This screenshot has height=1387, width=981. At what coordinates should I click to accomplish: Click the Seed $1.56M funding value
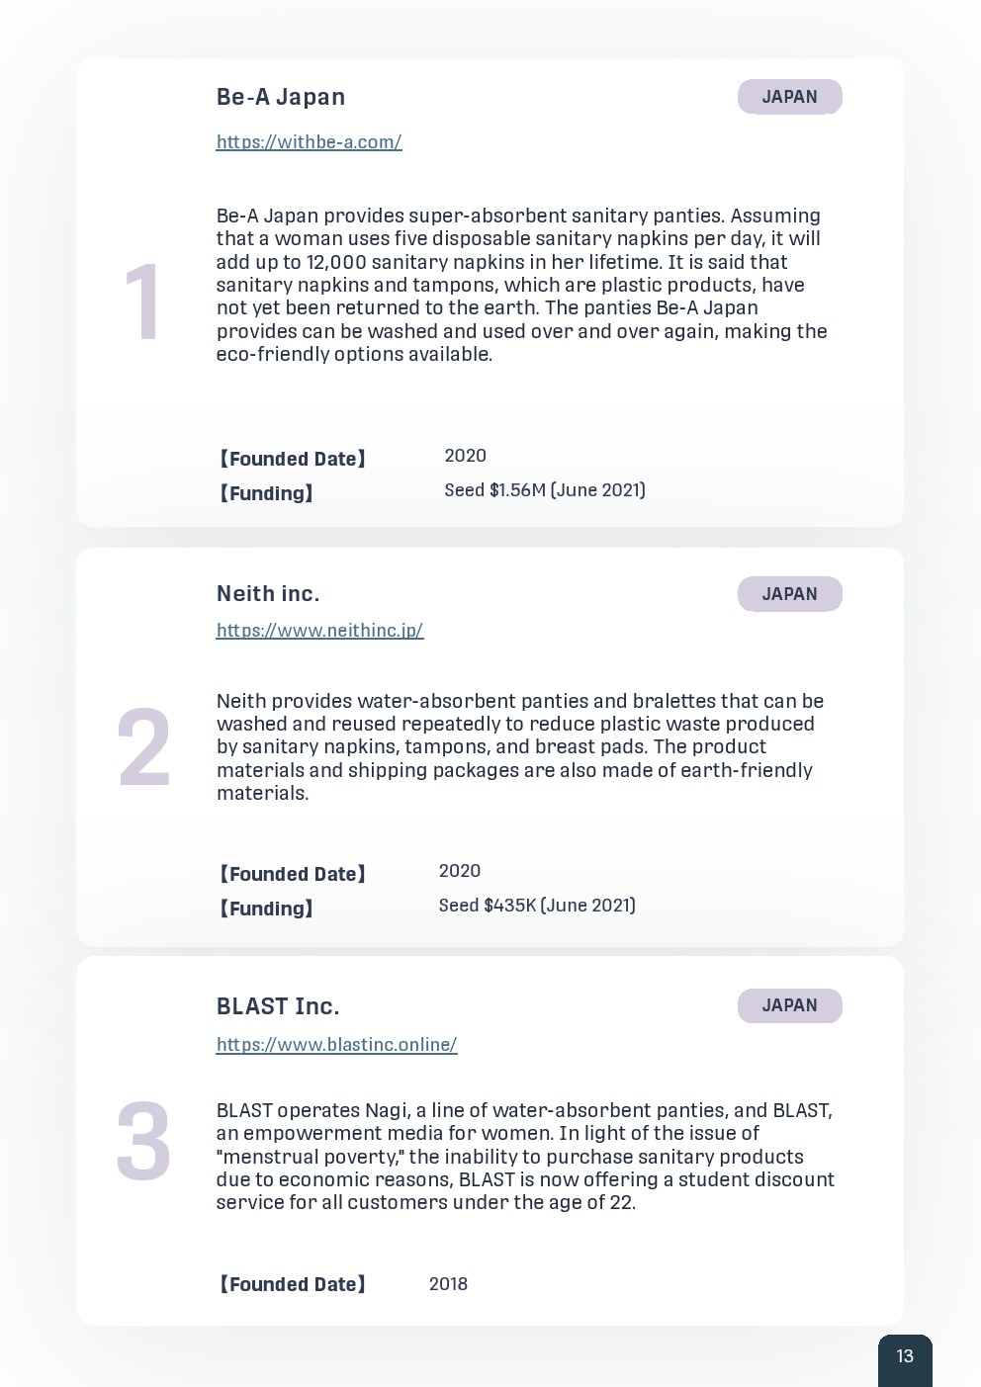[x=545, y=490]
